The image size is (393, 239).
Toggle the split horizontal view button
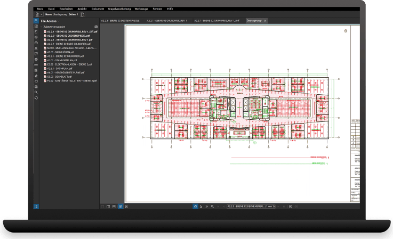pyautogui.click(x=114, y=207)
